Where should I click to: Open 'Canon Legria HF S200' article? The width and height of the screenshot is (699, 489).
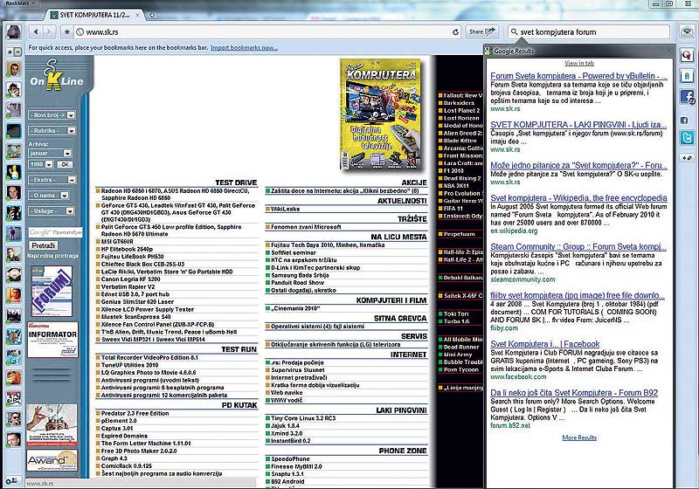(130, 279)
